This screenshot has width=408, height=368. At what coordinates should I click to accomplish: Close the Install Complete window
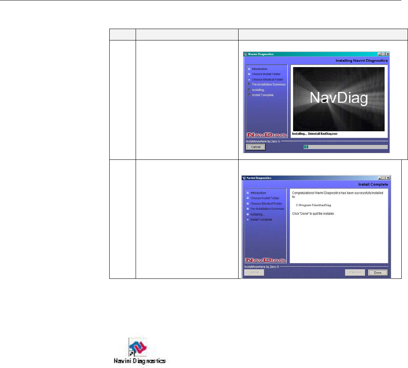pyautogui.click(x=388, y=178)
